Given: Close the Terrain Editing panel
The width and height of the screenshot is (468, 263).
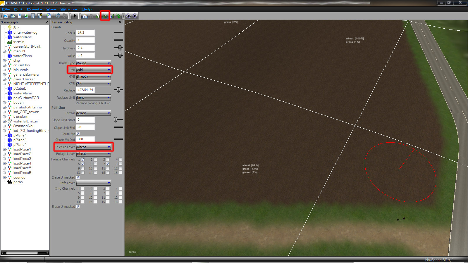Looking at the screenshot, I should click(120, 22).
